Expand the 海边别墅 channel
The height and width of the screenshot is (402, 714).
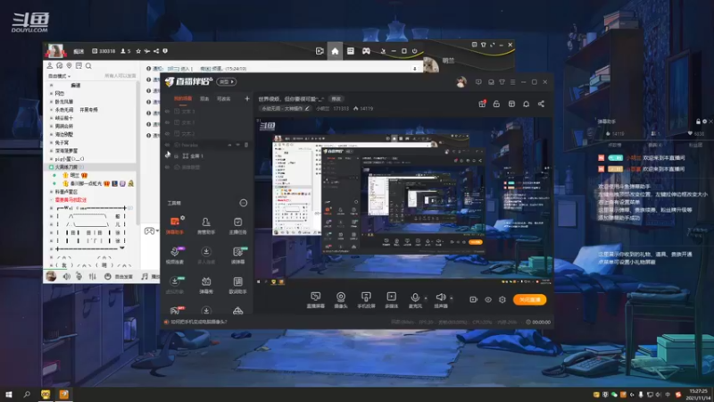tap(51, 135)
